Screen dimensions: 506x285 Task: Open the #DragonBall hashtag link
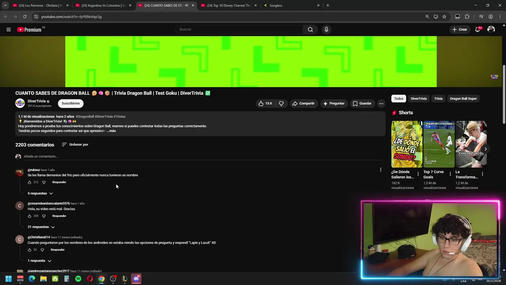(85, 117)
